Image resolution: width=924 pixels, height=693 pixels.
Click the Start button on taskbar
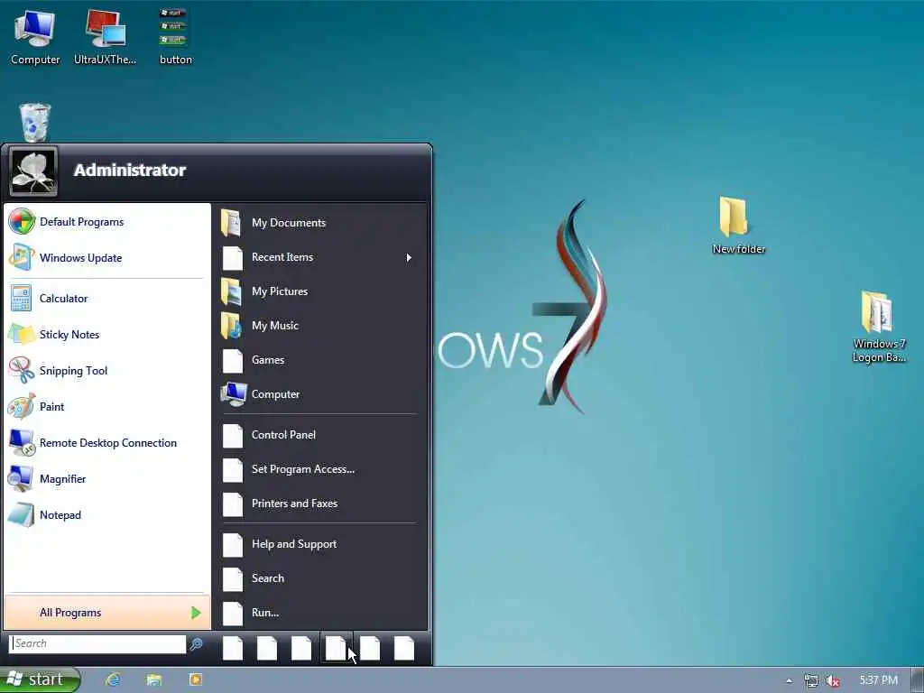[x=40, y=679]
